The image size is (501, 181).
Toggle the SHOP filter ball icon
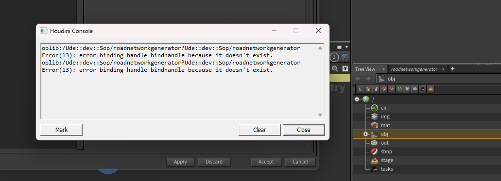point(384,89)
